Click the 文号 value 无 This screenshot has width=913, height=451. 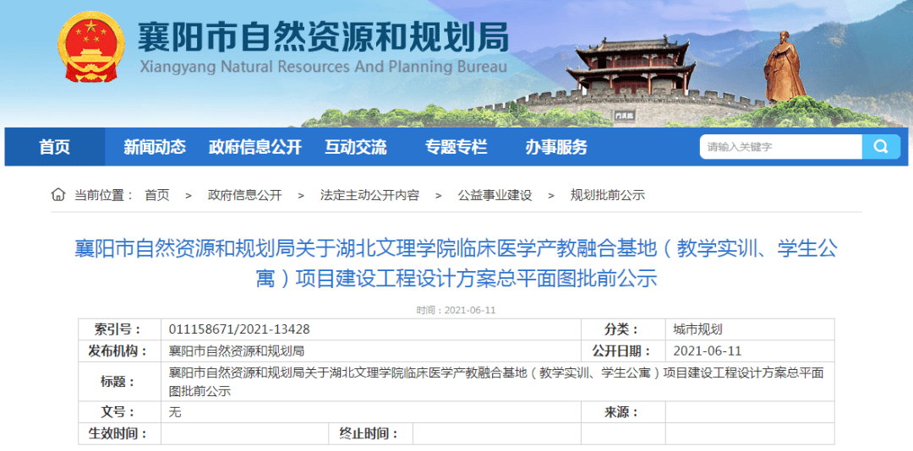click(175, 413)
